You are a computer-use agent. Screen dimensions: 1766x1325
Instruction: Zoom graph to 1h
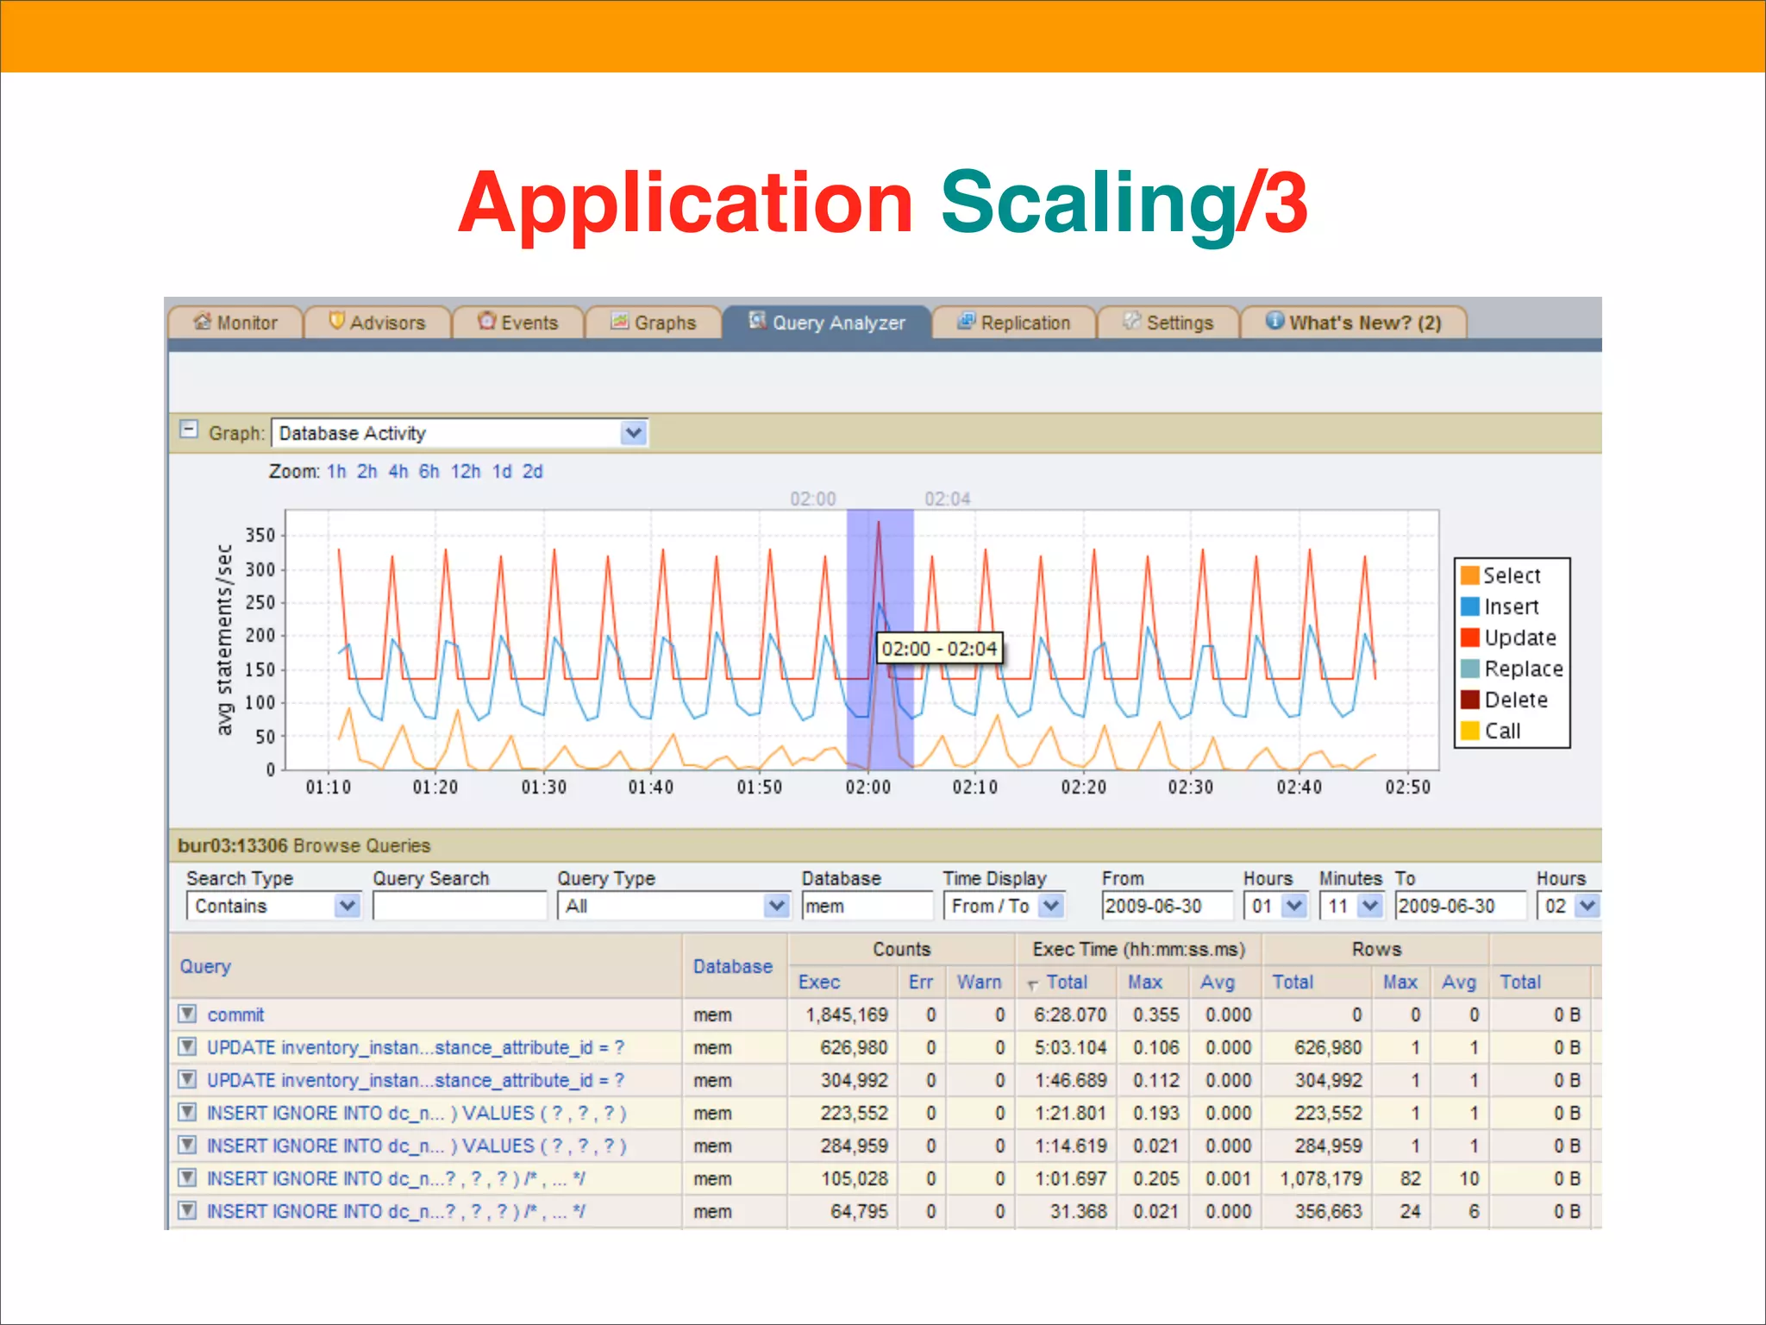336,472
